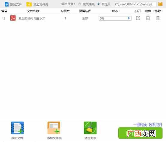Remove the file with trash icon
Screen dimensions: 166x142
(158, 18)
